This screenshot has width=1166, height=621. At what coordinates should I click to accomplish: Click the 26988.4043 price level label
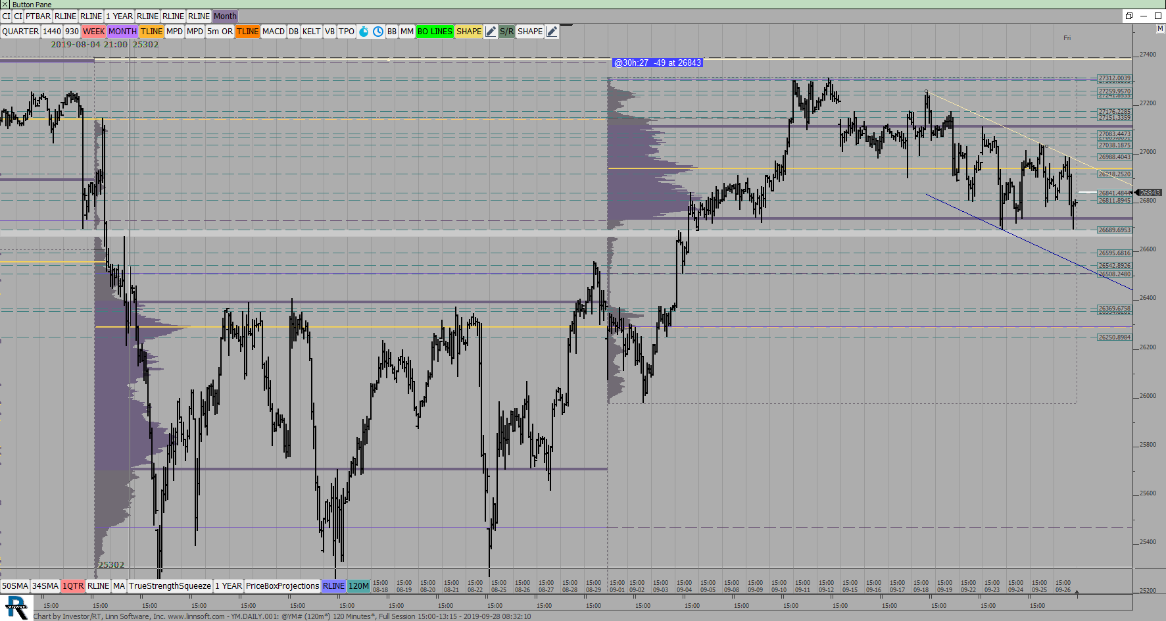1115,157
